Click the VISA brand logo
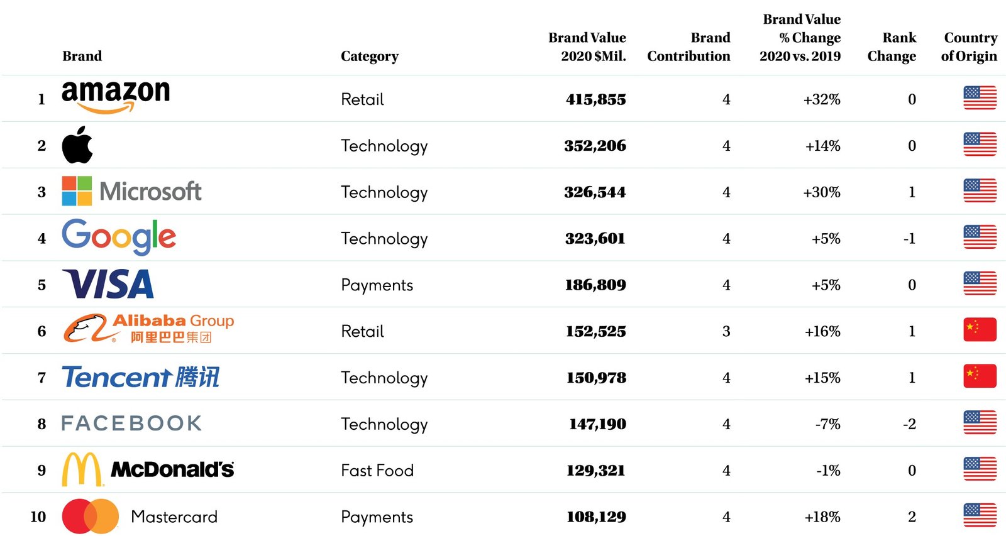The height and width of the screenshot is (536, 1006). coord(108,284)
